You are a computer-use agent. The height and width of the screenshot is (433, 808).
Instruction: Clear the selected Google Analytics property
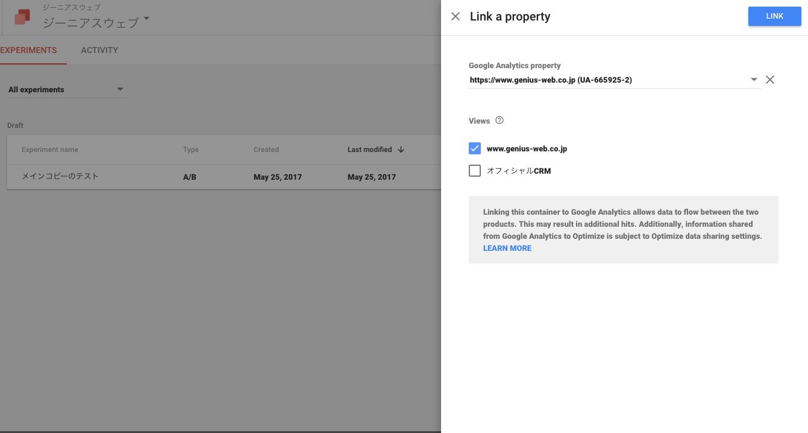(x=770, y=80)
